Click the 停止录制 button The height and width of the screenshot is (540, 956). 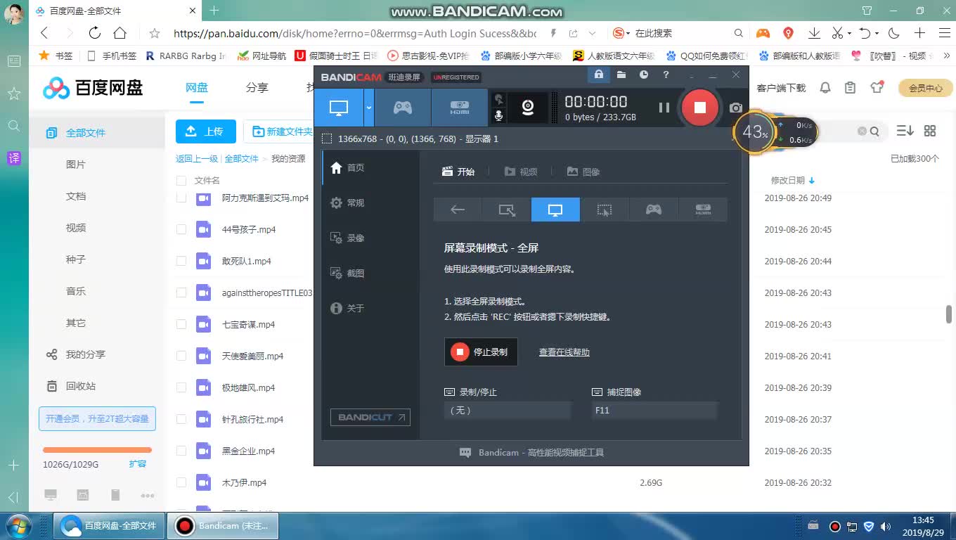[x=481, y=352]
